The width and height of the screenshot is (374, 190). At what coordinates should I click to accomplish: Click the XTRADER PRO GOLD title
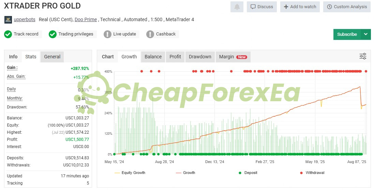pos(43,6)
